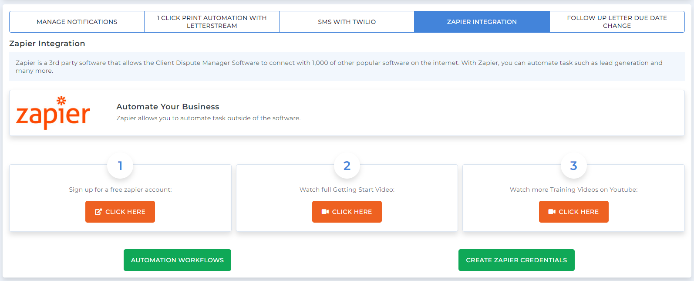Click the step 1 number badge

pos(120,166)
